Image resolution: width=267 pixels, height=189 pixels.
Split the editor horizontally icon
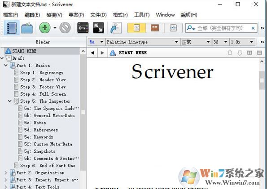click(259, 53)
